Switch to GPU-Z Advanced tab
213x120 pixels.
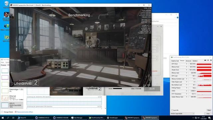188,61
